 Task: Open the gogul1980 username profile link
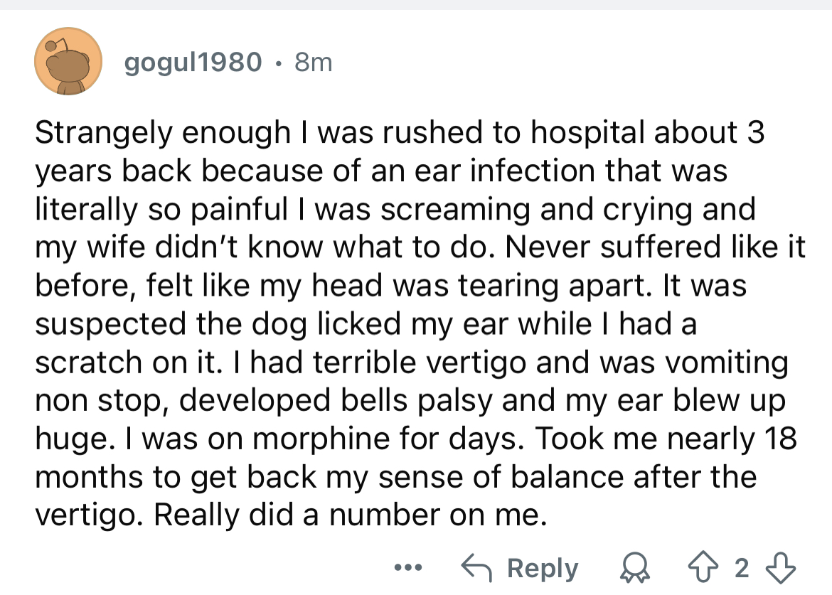pos(193,63)
